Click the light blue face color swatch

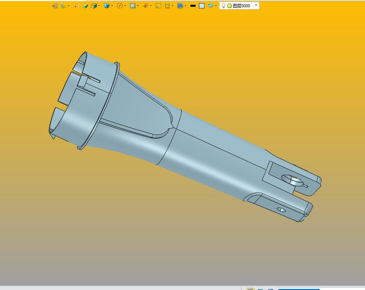pyautogui.click(x=202, y=6)
